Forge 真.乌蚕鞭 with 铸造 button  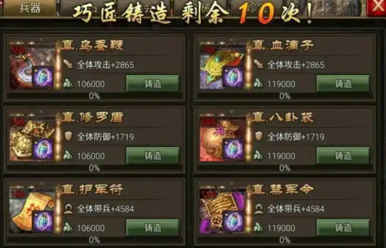[153, 84]
